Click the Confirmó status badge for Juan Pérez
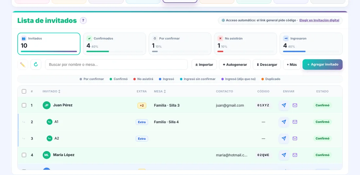Screen dimensions: 360x175 click(x=322, y=105)
